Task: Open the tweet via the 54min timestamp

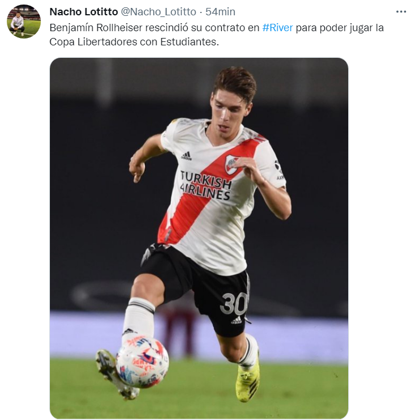Action: (220, 12)
